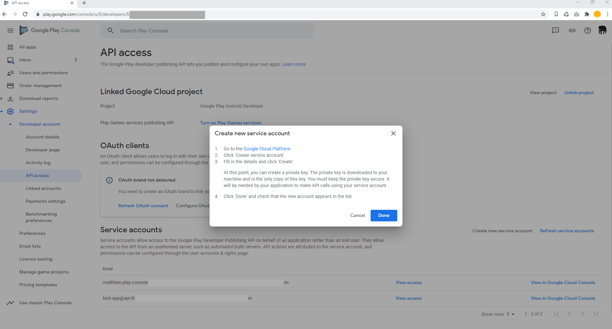The image size is (612, 329).
Task: Open the help question mark icon
Action: tap(587, 31)
